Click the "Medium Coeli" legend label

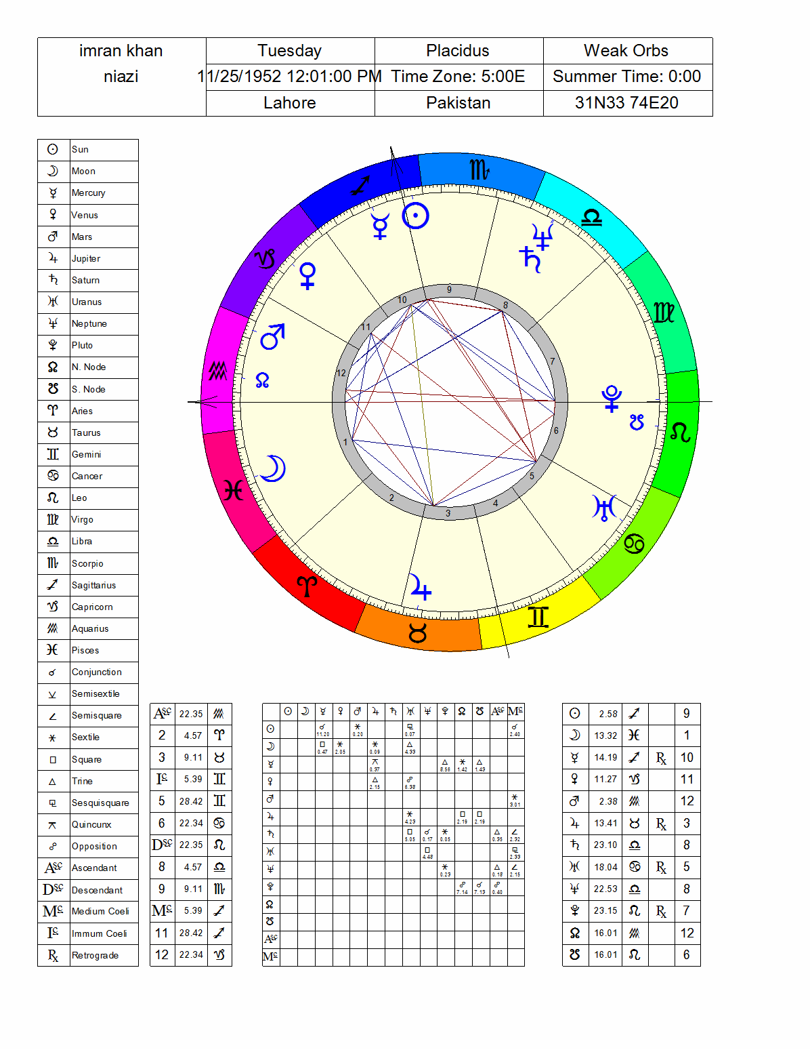[x=100, y=911]
